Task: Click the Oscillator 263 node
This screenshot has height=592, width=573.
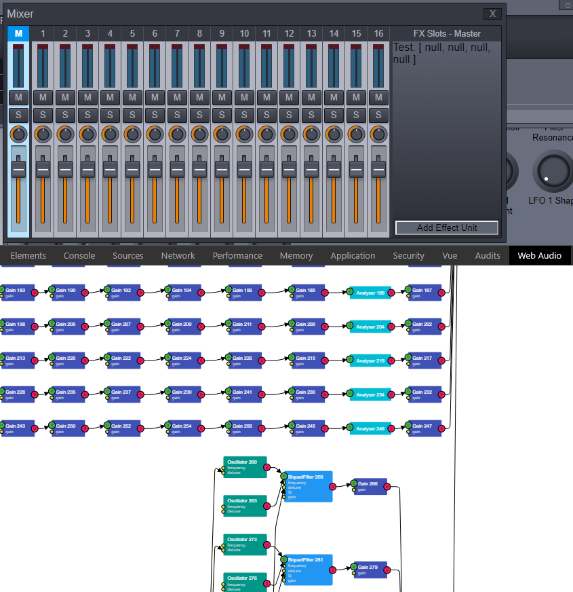Action: pyautogui.click(x=245, y=506)
